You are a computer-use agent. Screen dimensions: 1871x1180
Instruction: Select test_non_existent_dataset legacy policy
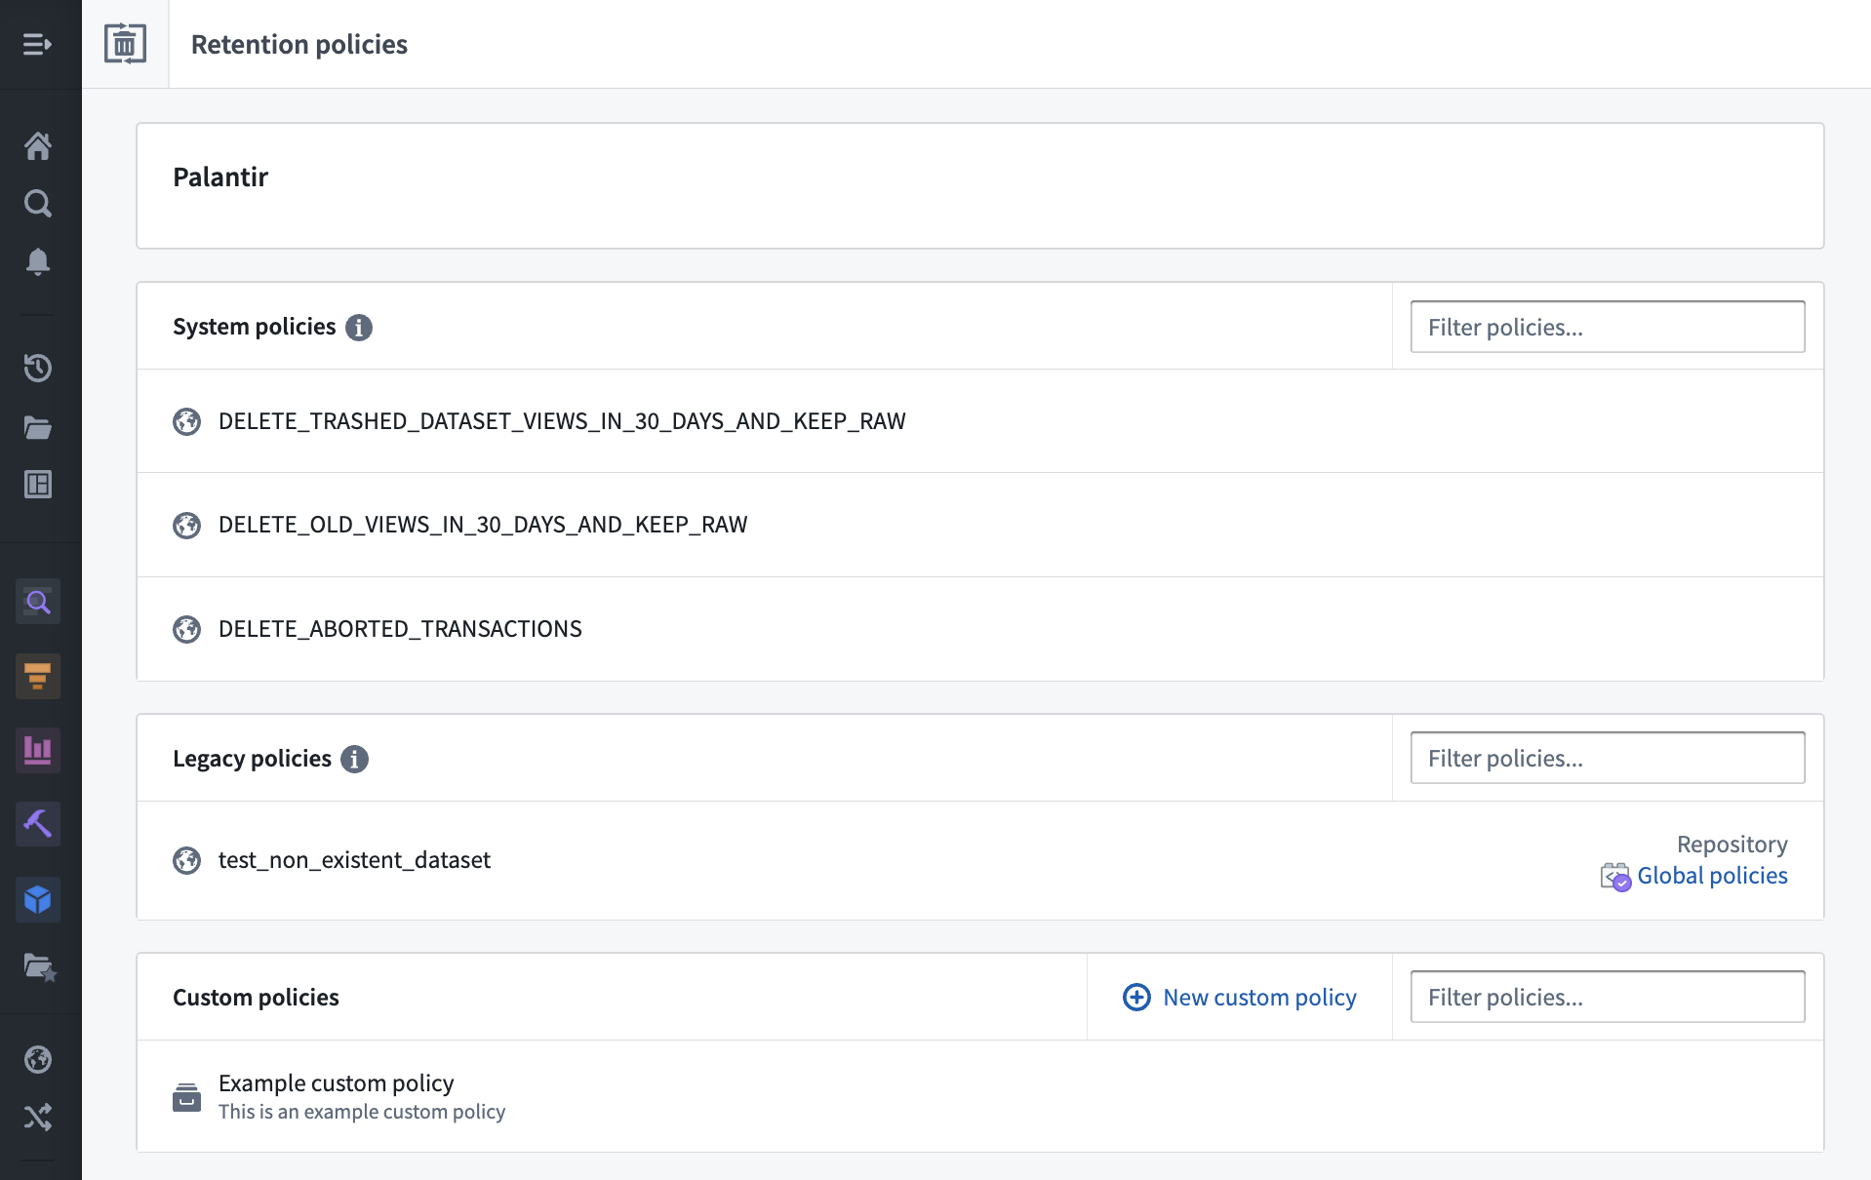tap(979, 860)
